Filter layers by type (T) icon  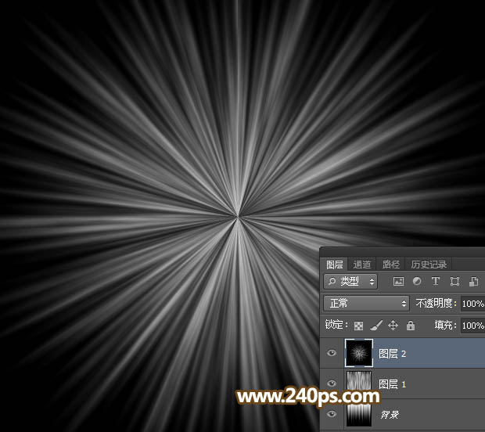click(x=436, y=281)
